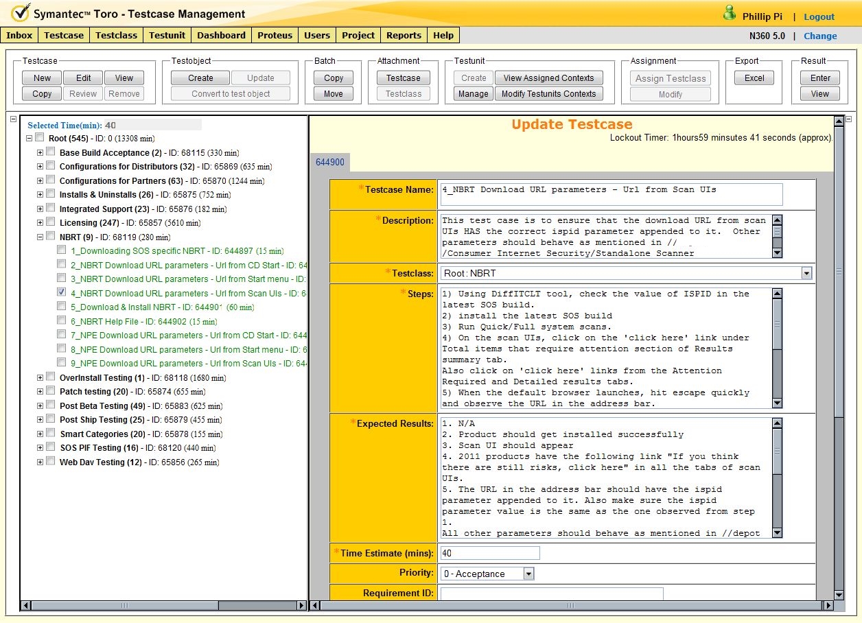Tick the Licensing (247) folder checkbox
The height and width of the screenshot is (623, 862).
point(51,222)
